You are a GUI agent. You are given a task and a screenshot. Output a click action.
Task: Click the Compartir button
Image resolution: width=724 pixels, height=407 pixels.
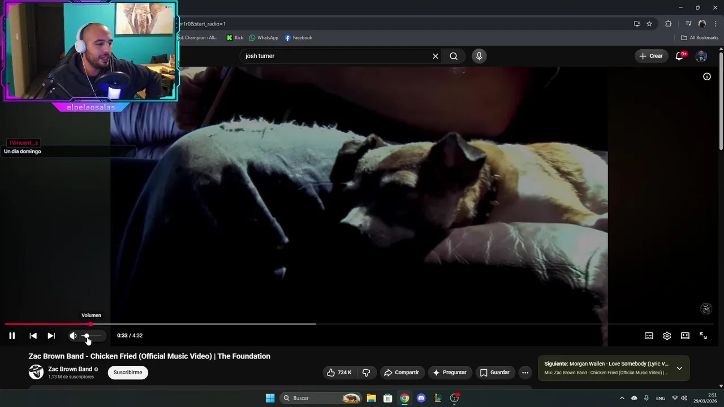point(402,373)
